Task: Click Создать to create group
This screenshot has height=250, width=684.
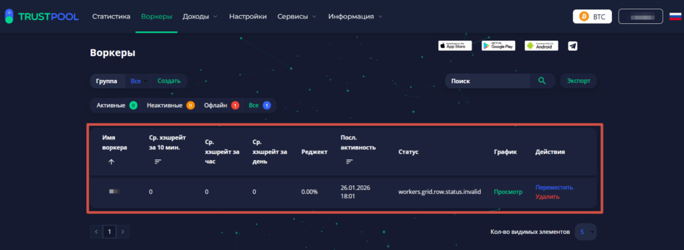Action: [x=169, y=81]
